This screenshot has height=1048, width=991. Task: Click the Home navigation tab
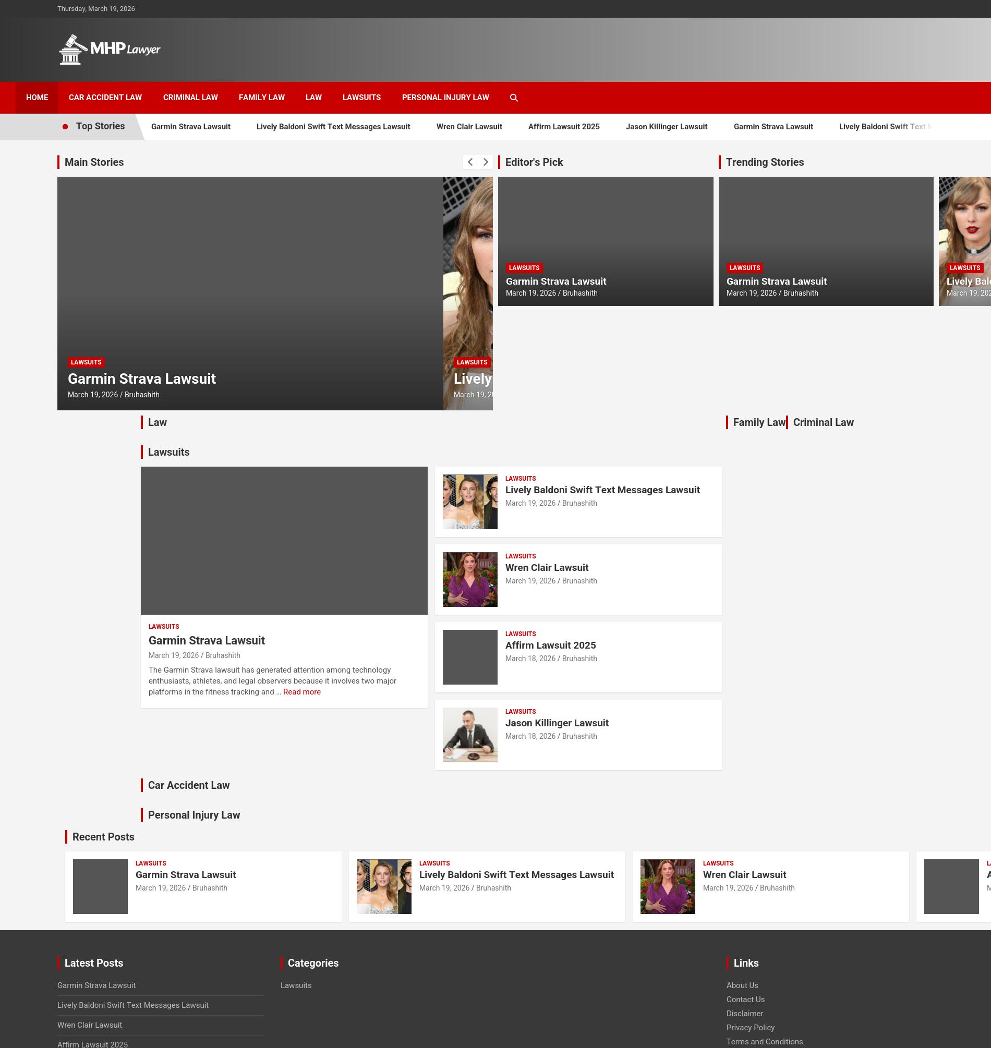pyautogui.click(x=37, y=98)
